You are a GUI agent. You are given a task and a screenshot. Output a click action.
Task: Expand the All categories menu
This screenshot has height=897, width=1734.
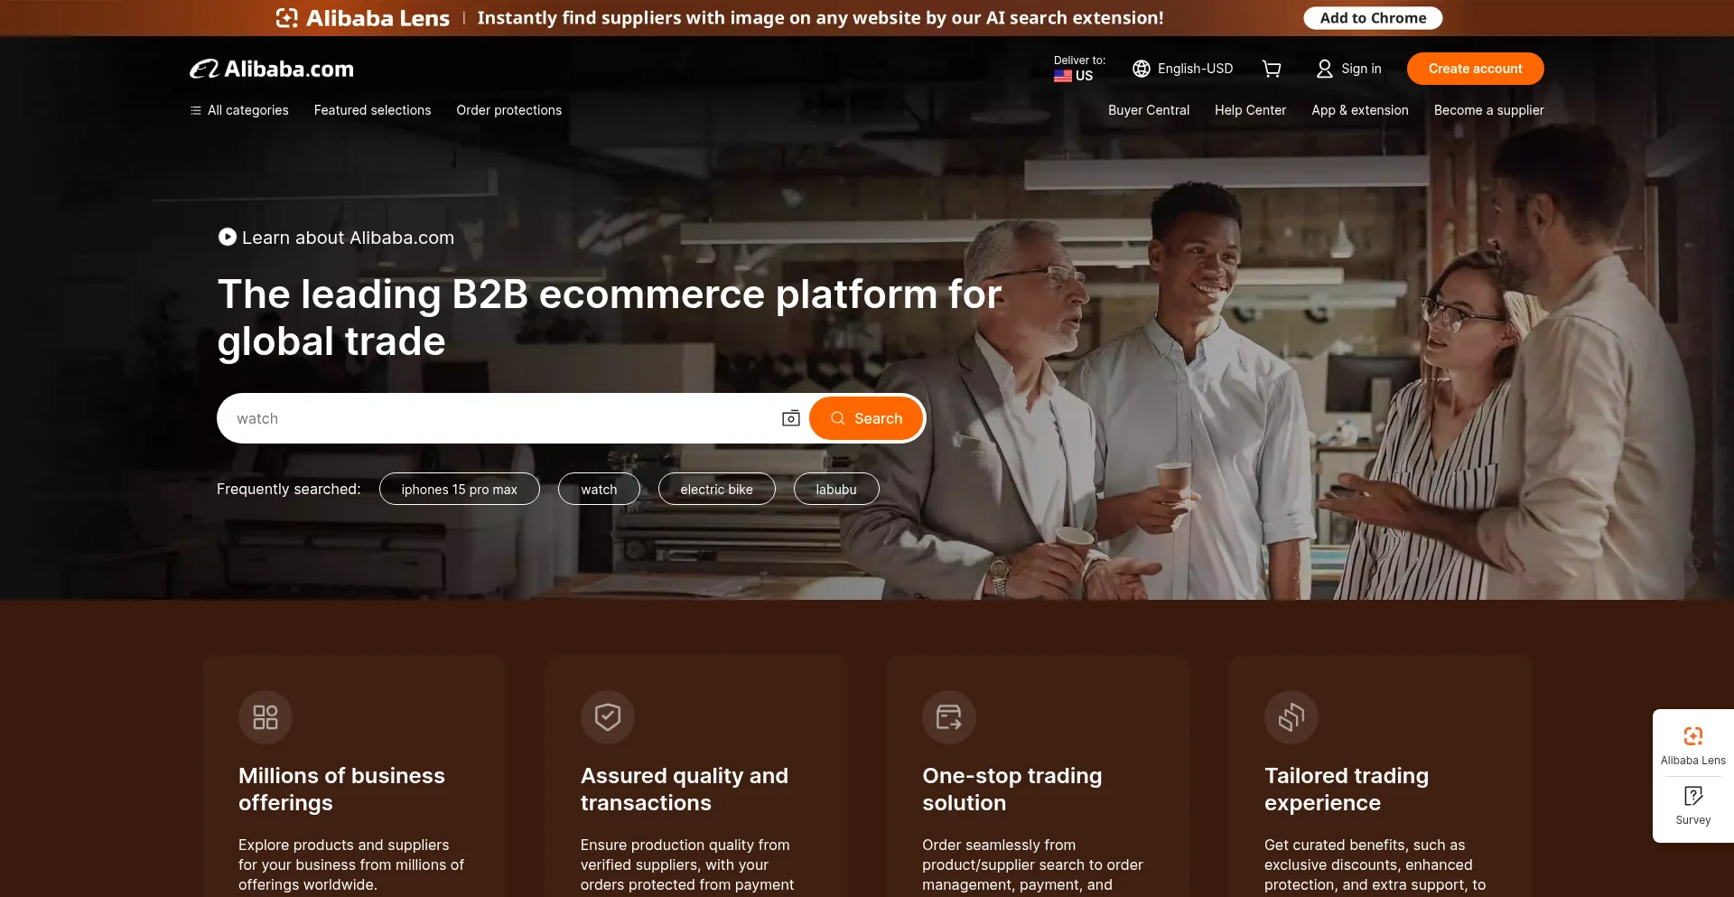pyautogui.click(x=248, y=110)
